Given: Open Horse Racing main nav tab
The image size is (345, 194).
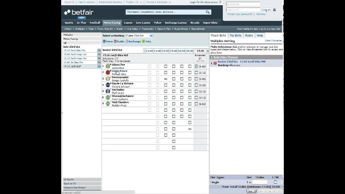Looking at the screenshot, I should 112,23.
